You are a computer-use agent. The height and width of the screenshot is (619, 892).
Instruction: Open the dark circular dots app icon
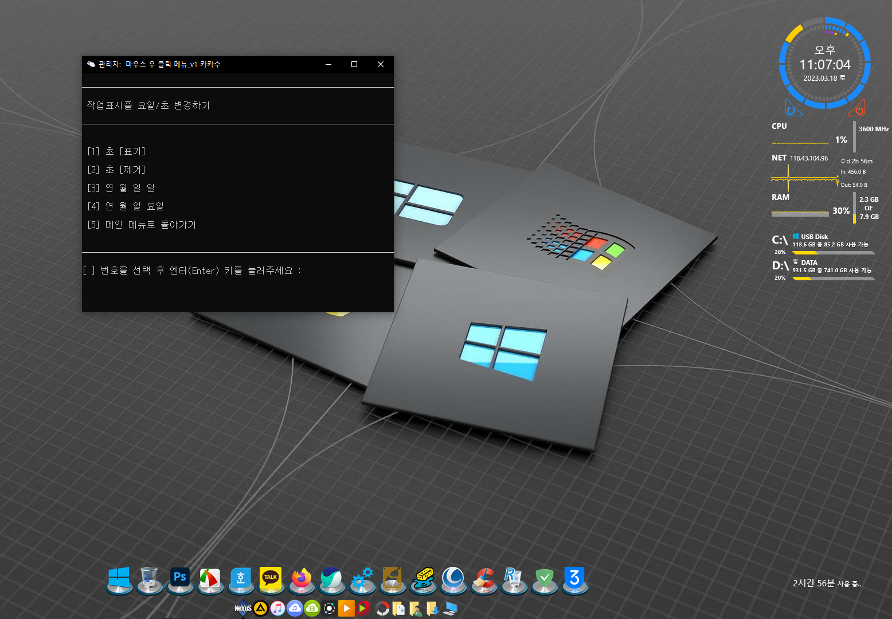[329, 608]
